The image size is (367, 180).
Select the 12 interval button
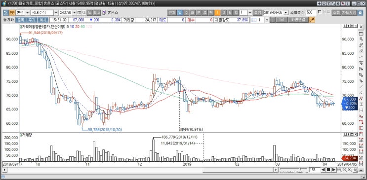click(x=236, y=13)
